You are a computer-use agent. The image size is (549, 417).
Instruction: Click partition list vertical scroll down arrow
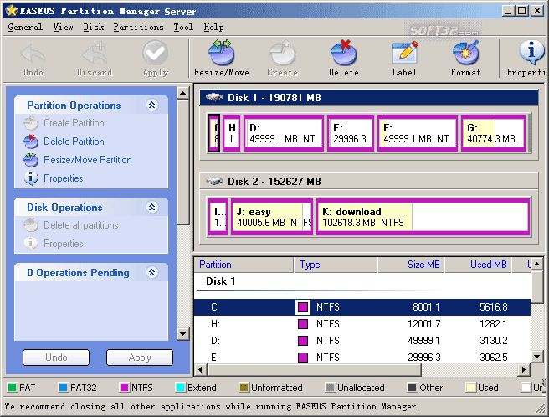(x=536, y=357)
